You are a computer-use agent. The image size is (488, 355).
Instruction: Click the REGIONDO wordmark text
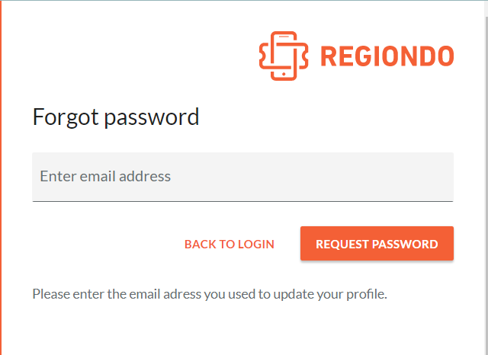[387, 56]
